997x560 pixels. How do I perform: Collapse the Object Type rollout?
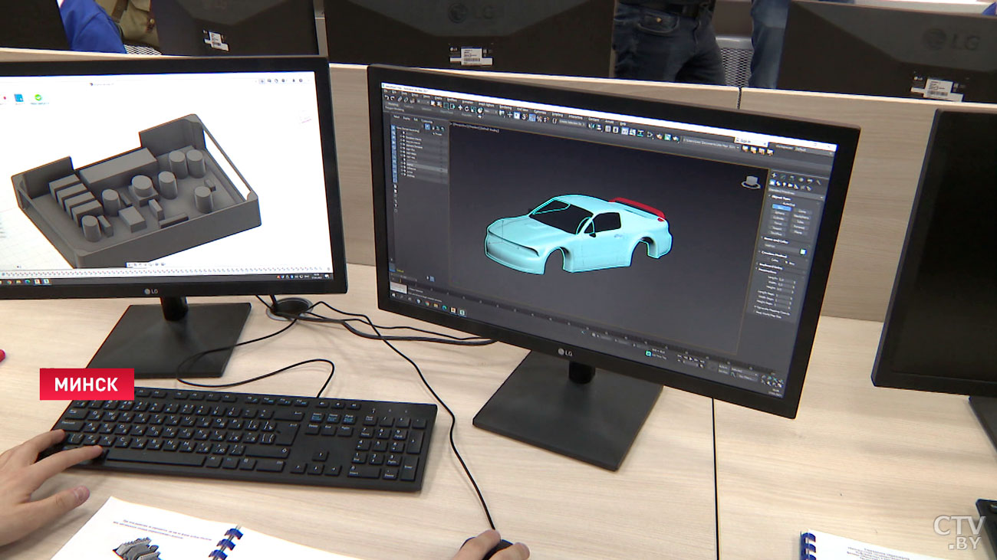781,197
